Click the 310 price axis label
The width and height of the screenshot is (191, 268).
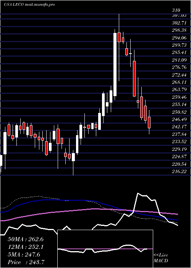176,10
